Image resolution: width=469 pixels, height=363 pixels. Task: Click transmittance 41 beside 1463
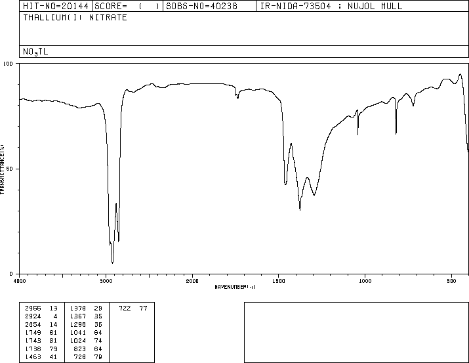click(x=54, y=356)
